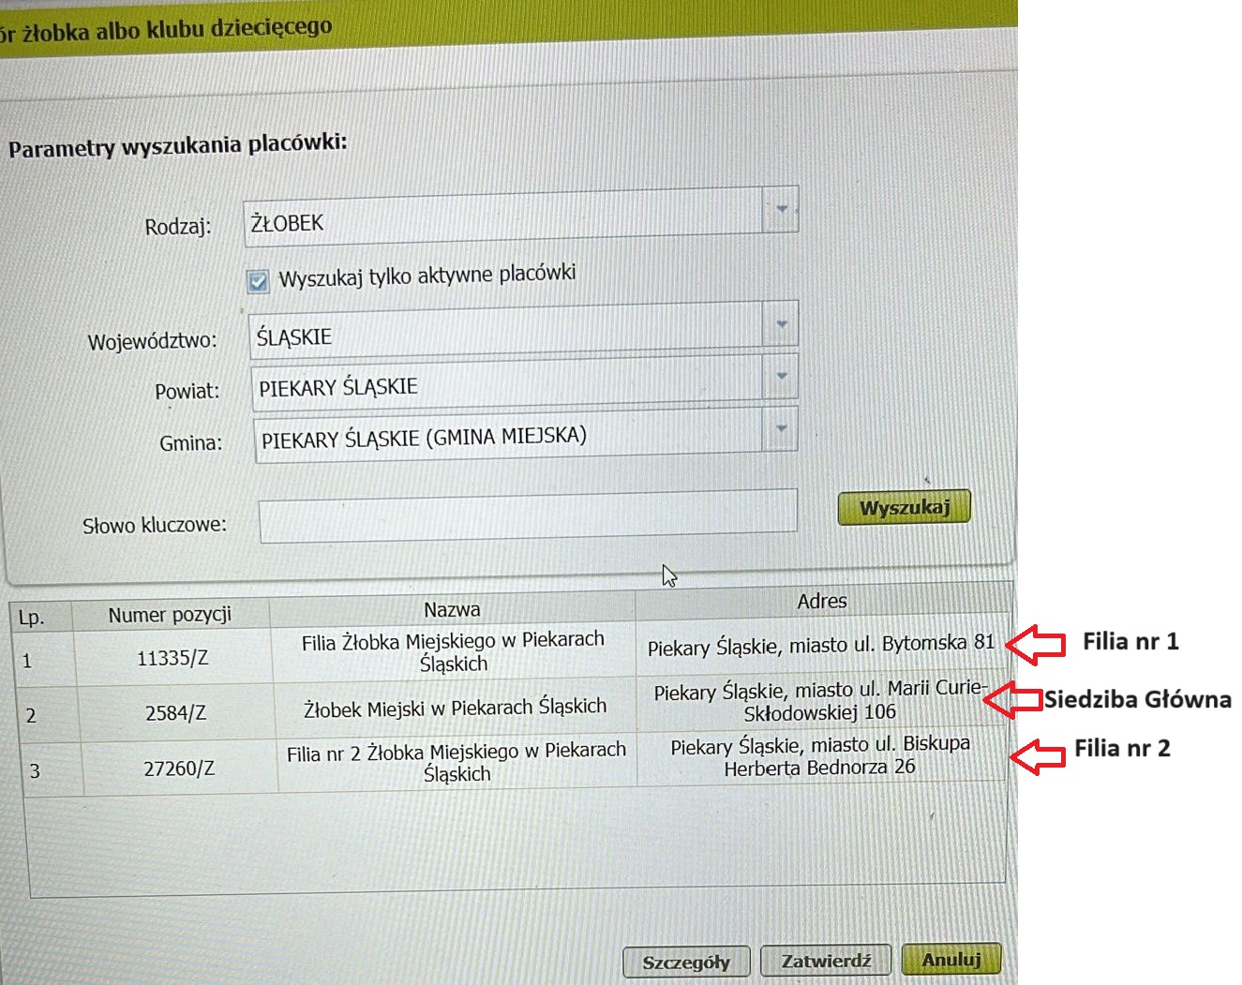
Task: Select the Adres column header
Action: click(x=822, y=602)
